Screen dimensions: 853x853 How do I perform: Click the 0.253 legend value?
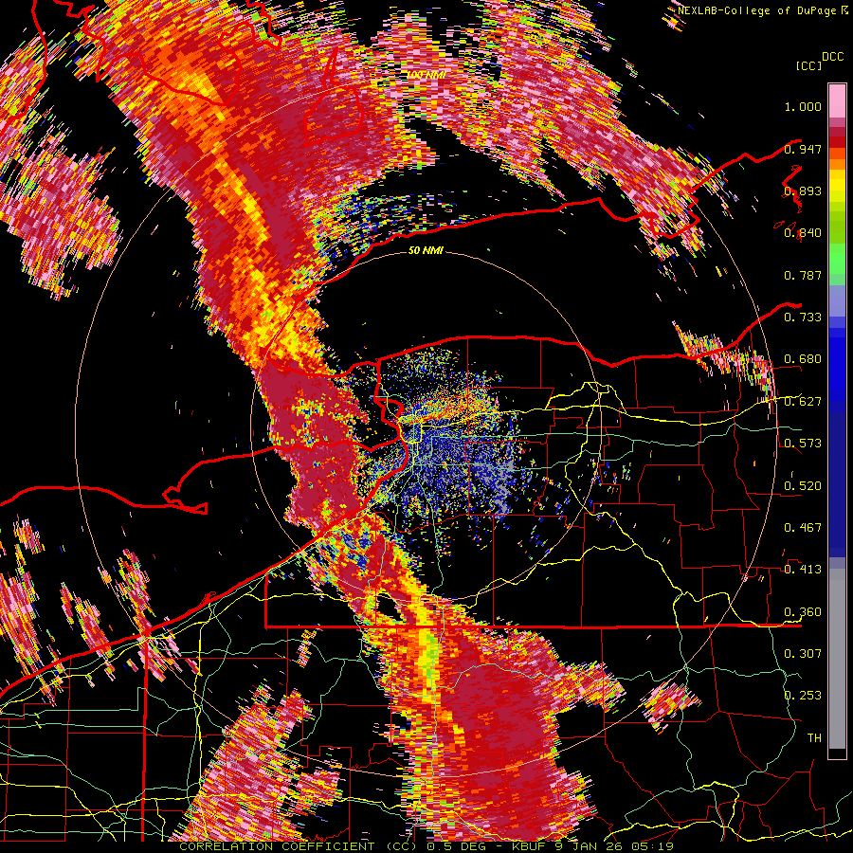point(803,696)
